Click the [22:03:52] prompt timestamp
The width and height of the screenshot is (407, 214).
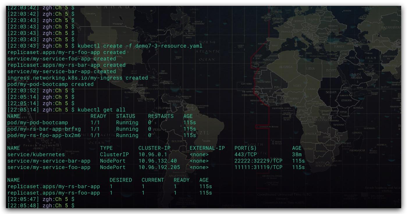pyautogui.click(x=23, y=91)
